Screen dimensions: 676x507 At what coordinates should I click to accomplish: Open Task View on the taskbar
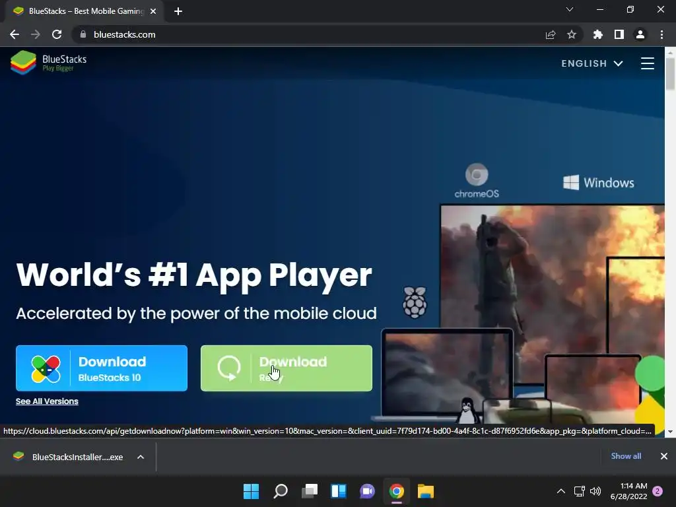(x=310, y=491)
